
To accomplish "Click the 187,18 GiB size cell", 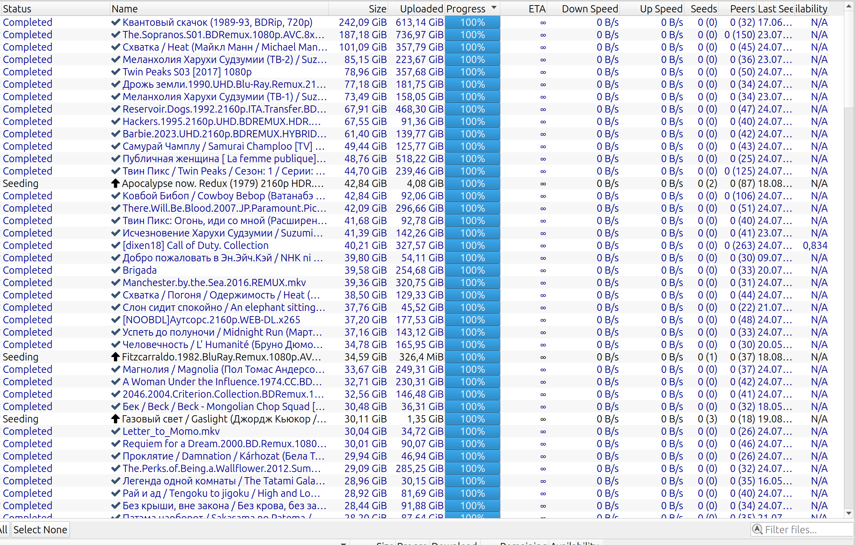I will 363,34.
